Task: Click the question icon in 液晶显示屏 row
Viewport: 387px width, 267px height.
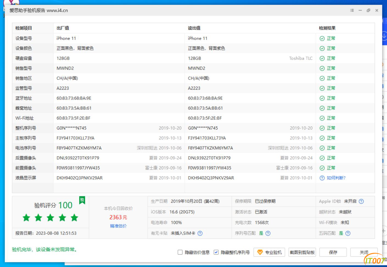Action: coord(322,178)
